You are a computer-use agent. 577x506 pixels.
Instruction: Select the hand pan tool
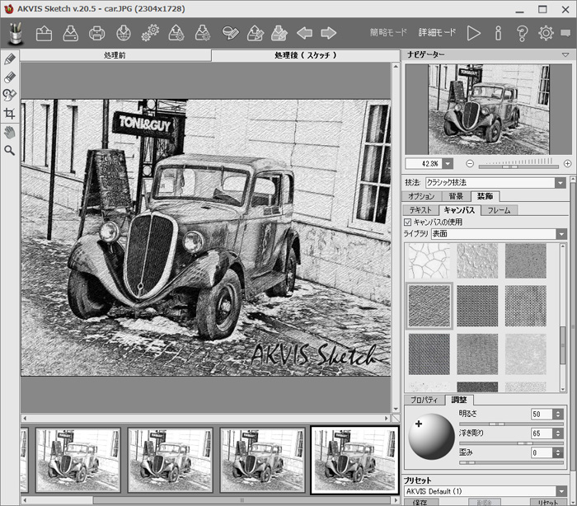click(x=10, y=132)
